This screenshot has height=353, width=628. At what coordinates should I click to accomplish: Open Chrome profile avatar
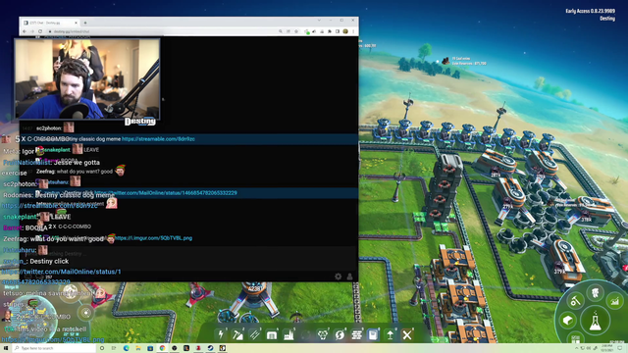click(x=345, y=31)
